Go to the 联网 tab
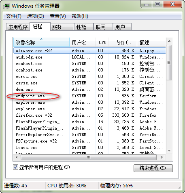This screenshot has height=193, width=185. tap(103, 27)
